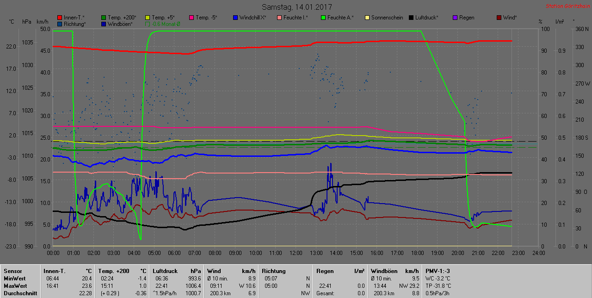Click the black Luftdruck legend swatch
The height and width of the screenshot is (298, 592).
pyautogui.click(x=411, y=18)
